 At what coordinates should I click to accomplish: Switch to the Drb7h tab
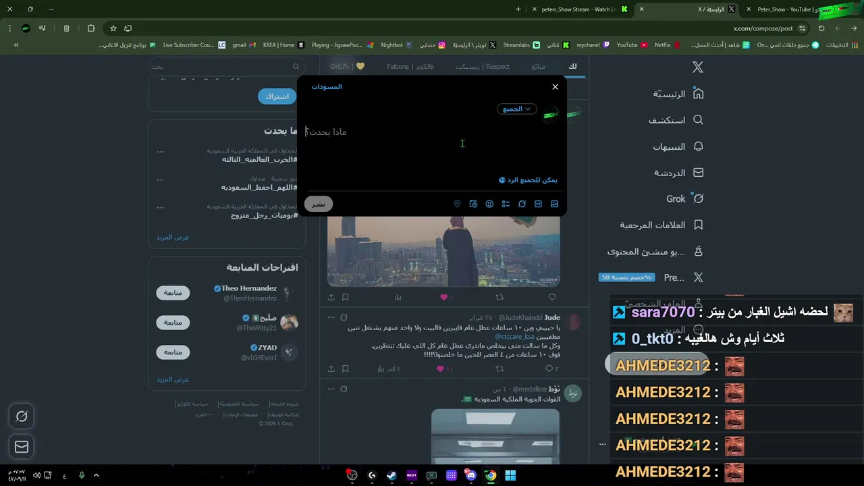[x=347, y=66]
